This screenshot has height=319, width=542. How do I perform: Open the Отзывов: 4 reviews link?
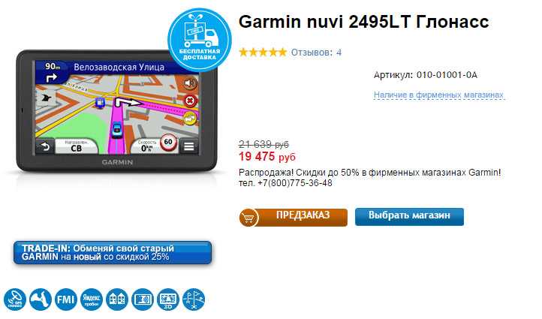(316, 53)
